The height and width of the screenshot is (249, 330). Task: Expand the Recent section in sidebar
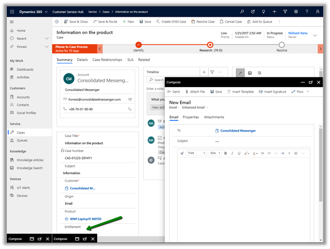tap(45, 38)
